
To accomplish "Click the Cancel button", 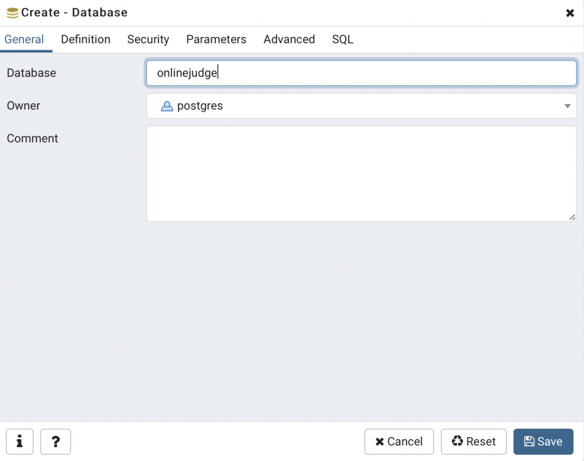I will click(x=399, y=442).
